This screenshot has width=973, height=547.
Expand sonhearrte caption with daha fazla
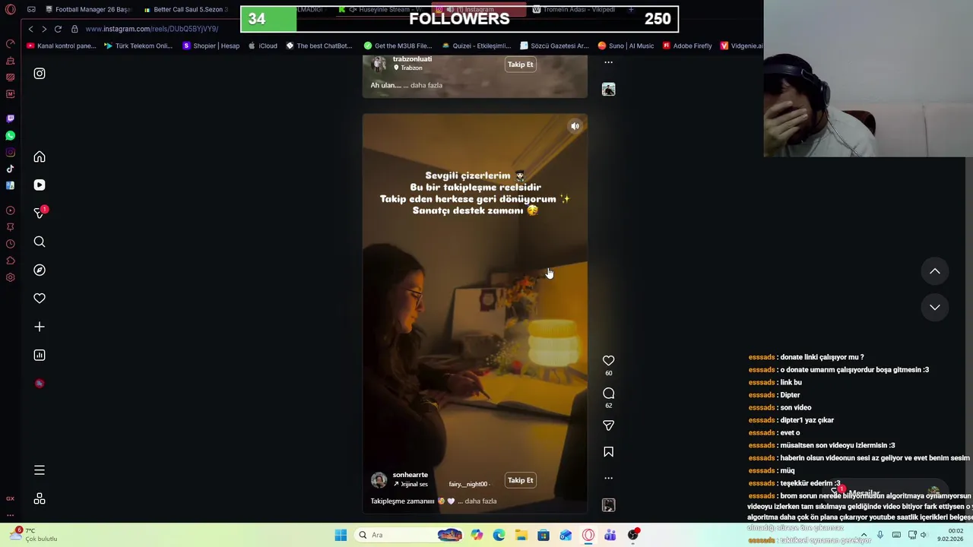tap(480, 501)
